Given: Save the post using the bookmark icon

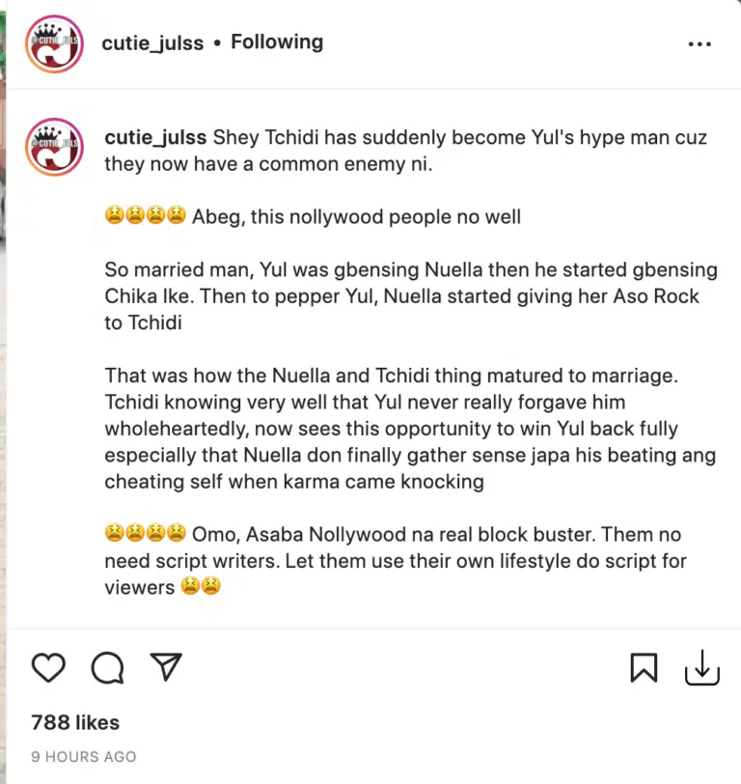Looking at the screenshot, I should click(644, 668).
